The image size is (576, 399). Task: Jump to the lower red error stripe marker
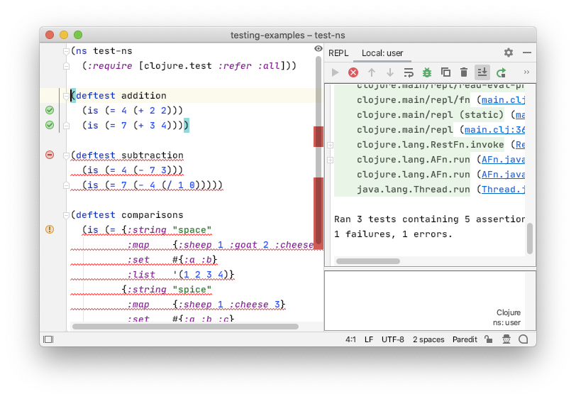tap(318, 212)
